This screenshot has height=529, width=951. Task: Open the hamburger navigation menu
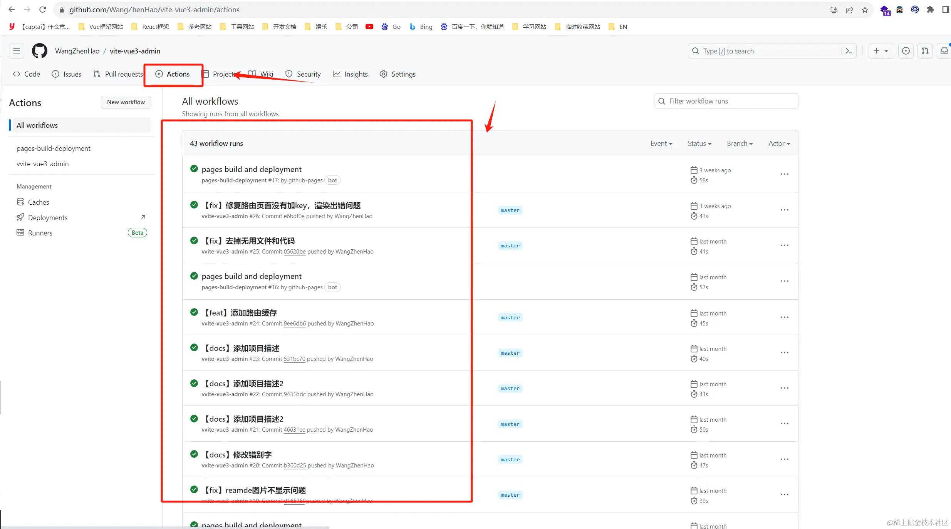(x=16, y=51)
